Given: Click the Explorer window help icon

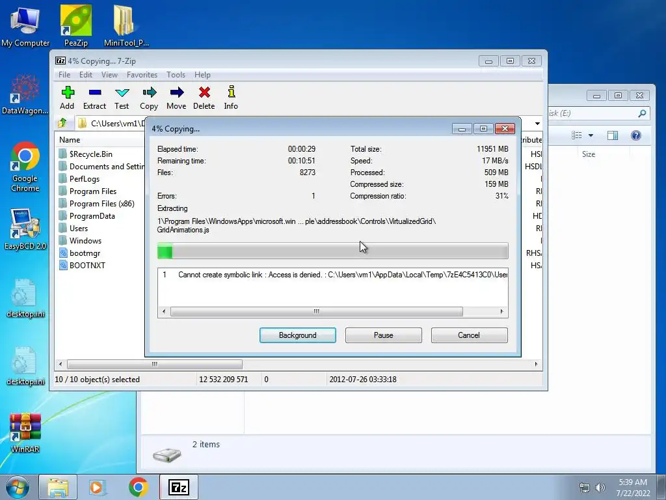Looking at the screenshot, I should tap(636, 135).
